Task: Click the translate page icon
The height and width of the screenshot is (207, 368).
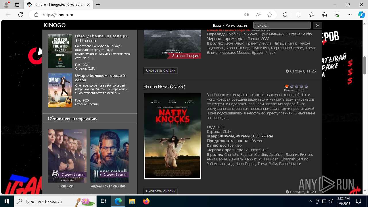Action: pos(246,15)
